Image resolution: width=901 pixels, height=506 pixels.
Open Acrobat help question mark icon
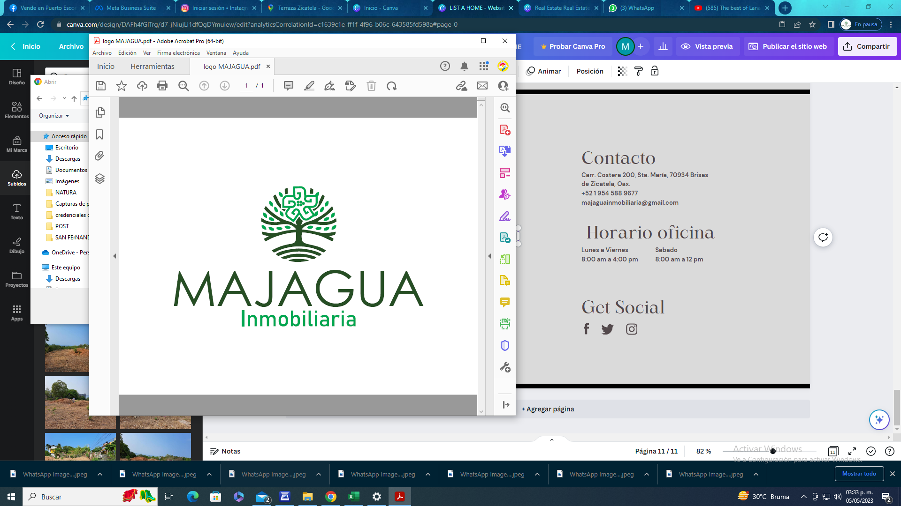tap(445, 67)
